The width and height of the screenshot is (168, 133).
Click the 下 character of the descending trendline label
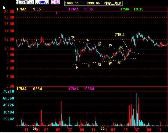pyautogui.click(x=73, y=38)
